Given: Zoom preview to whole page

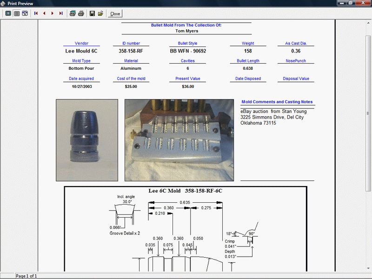Looking at the screenshot, I should pyautogui.click(x=8, y=13).
